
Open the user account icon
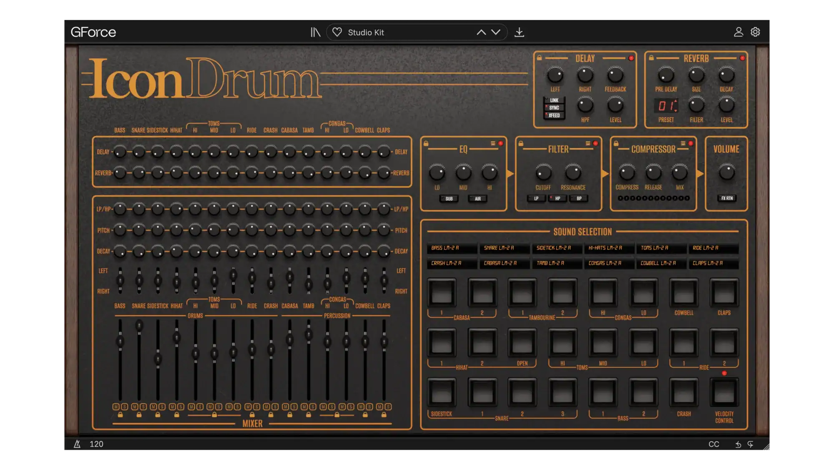(x=738, y=32)
